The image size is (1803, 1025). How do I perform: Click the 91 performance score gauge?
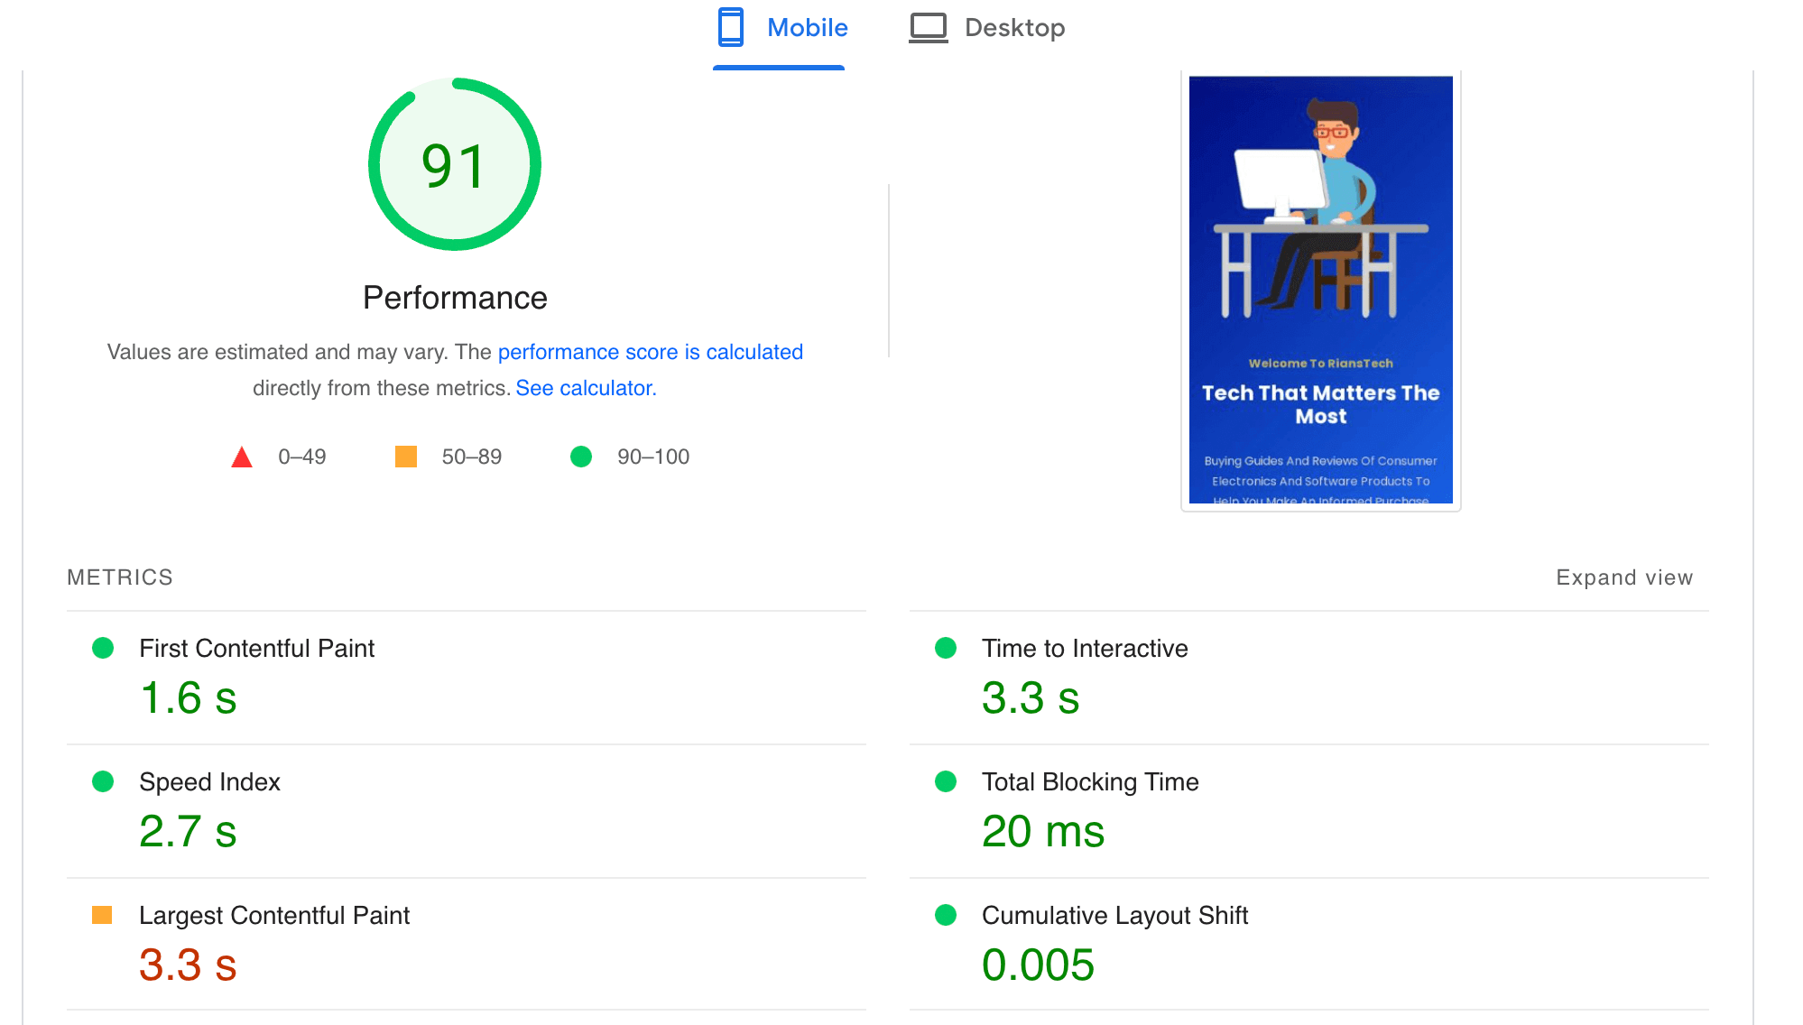(x=455, y=164)
